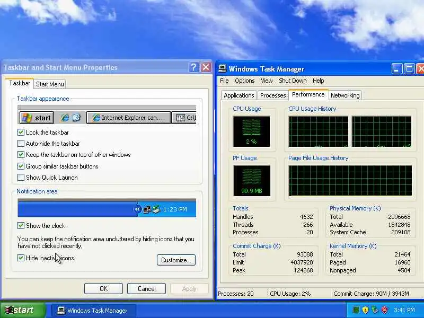Click Internet Explorer icon in preview Quick Launch
The width and height of the screenshot is (424, 318).
[65, 118]
